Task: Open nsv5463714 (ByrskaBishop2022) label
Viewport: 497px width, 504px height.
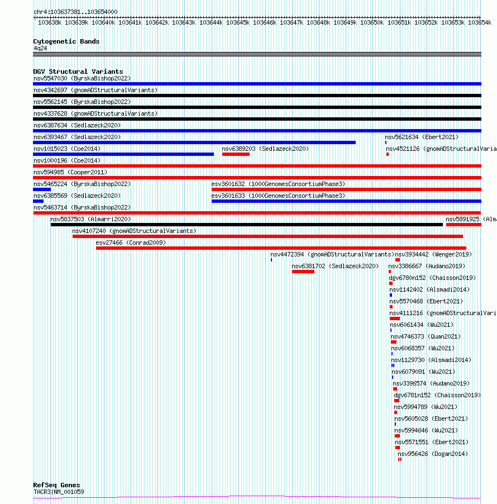Action: point(82,208)
